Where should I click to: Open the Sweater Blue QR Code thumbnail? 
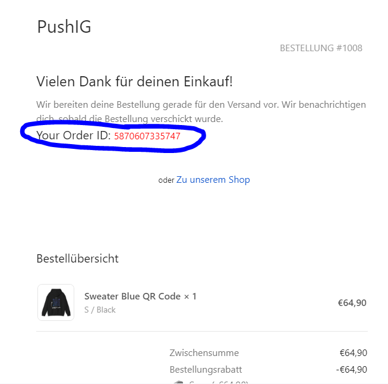coord(56,302)
